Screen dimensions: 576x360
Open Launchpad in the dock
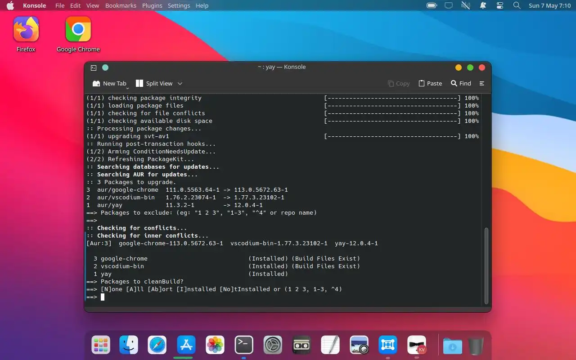pos(101,345)
